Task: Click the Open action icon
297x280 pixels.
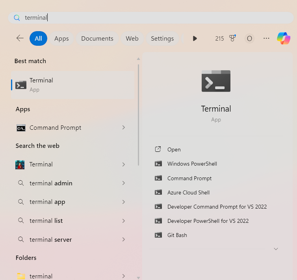Action: [x=158, y=149]
